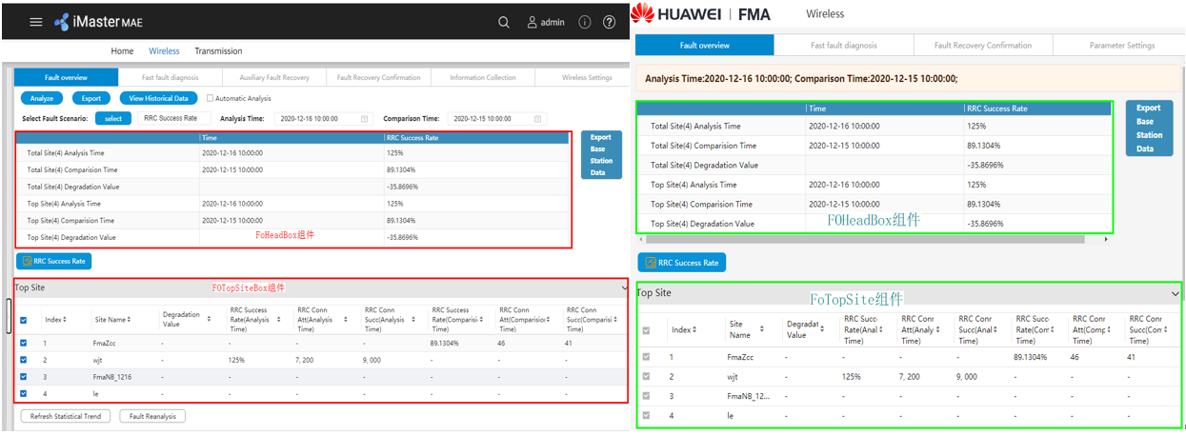Viewport: 1186px width, 435px height.
Task: Toggle the wjt row checkbox in FMA window
Action: pyautogui.click(x=647, y=376)
